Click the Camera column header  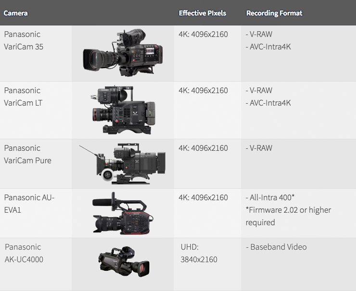click(15, 13)
